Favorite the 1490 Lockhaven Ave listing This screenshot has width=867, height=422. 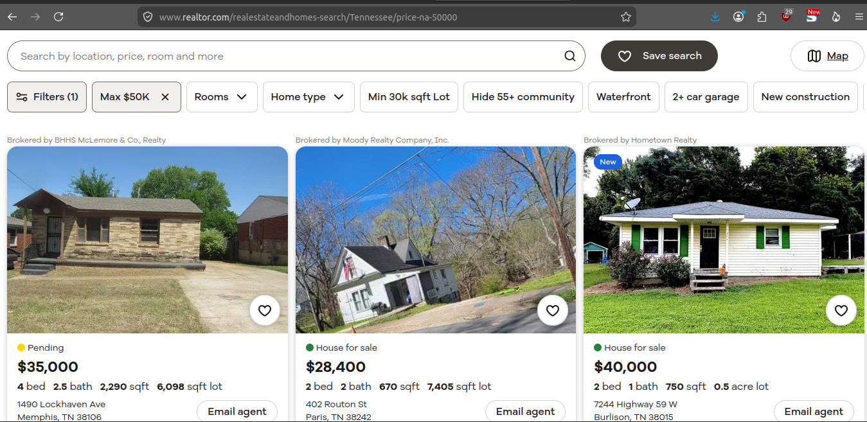(x=265, y=311)
